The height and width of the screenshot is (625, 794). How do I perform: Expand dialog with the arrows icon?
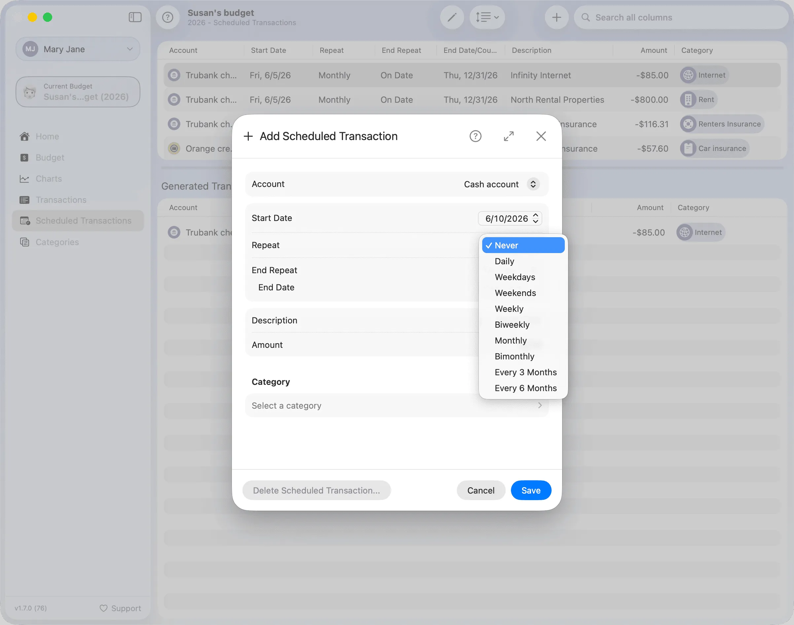(509, 136)
